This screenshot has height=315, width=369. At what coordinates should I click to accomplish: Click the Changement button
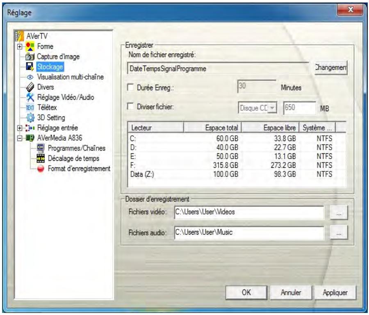(330, 68)
